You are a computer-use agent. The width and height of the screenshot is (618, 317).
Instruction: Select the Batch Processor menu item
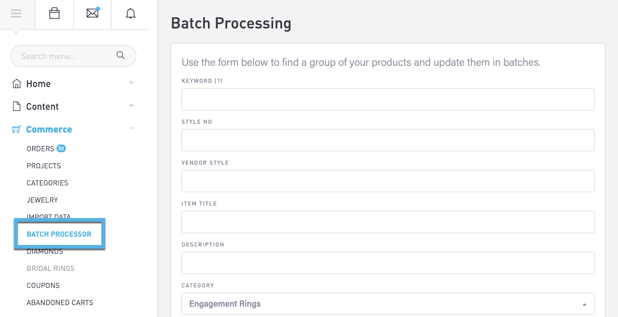59,234
